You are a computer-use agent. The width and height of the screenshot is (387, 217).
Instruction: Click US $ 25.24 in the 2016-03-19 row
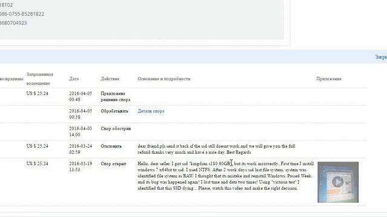tap(37, 163)
